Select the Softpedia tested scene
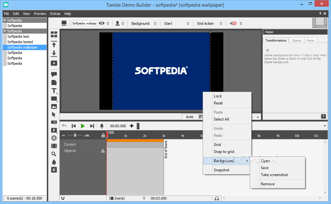 [20, 42]
